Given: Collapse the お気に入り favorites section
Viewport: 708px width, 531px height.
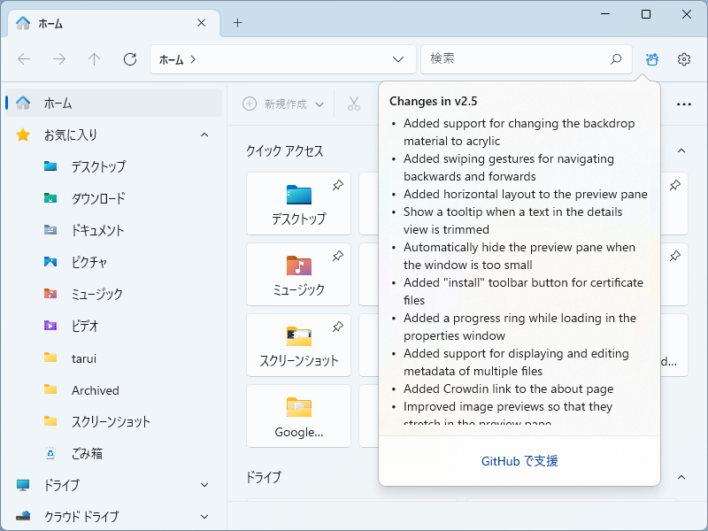Looking at the screenshot, I should pyautogui.click(x=204, y=135).
